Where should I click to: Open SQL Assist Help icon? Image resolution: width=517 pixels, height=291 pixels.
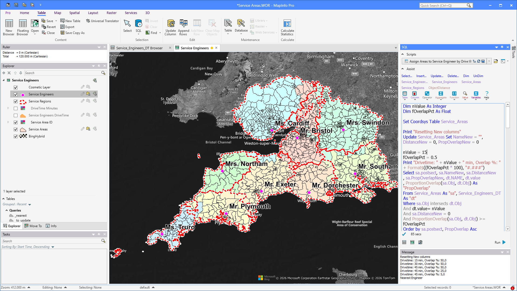coord(487,95)
